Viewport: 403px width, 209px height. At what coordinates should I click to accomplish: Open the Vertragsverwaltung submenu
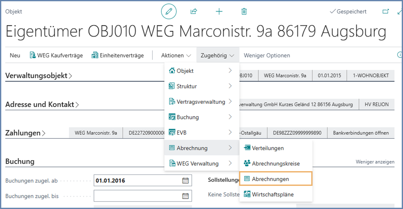point(201,102)
